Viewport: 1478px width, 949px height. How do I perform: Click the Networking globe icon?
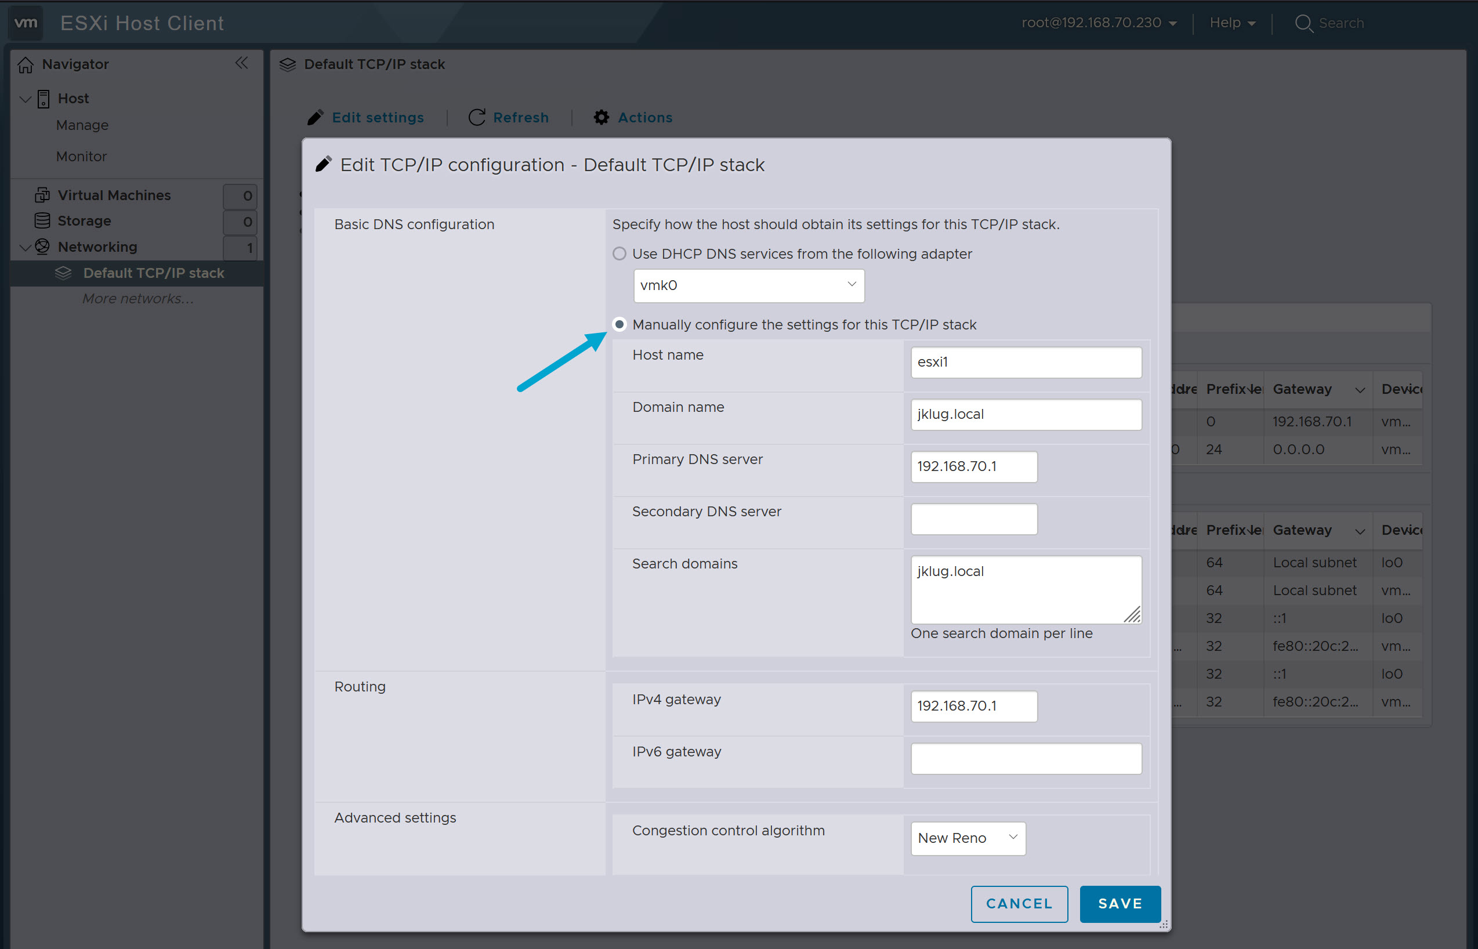pyautogui.click(x=41, y=247)
